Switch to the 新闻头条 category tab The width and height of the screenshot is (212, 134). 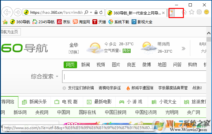pyautogui.click(x=34, y=102)
